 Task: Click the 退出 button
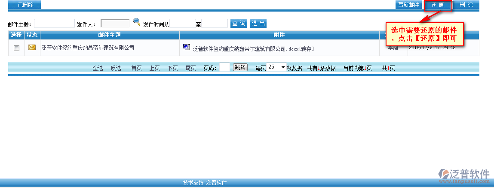258,23
